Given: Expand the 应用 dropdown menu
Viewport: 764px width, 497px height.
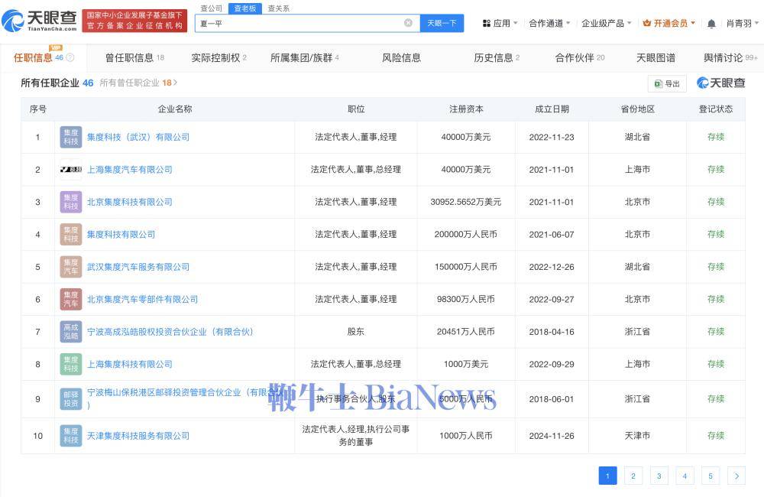Looking at the screenshot, I should point(500,23).
